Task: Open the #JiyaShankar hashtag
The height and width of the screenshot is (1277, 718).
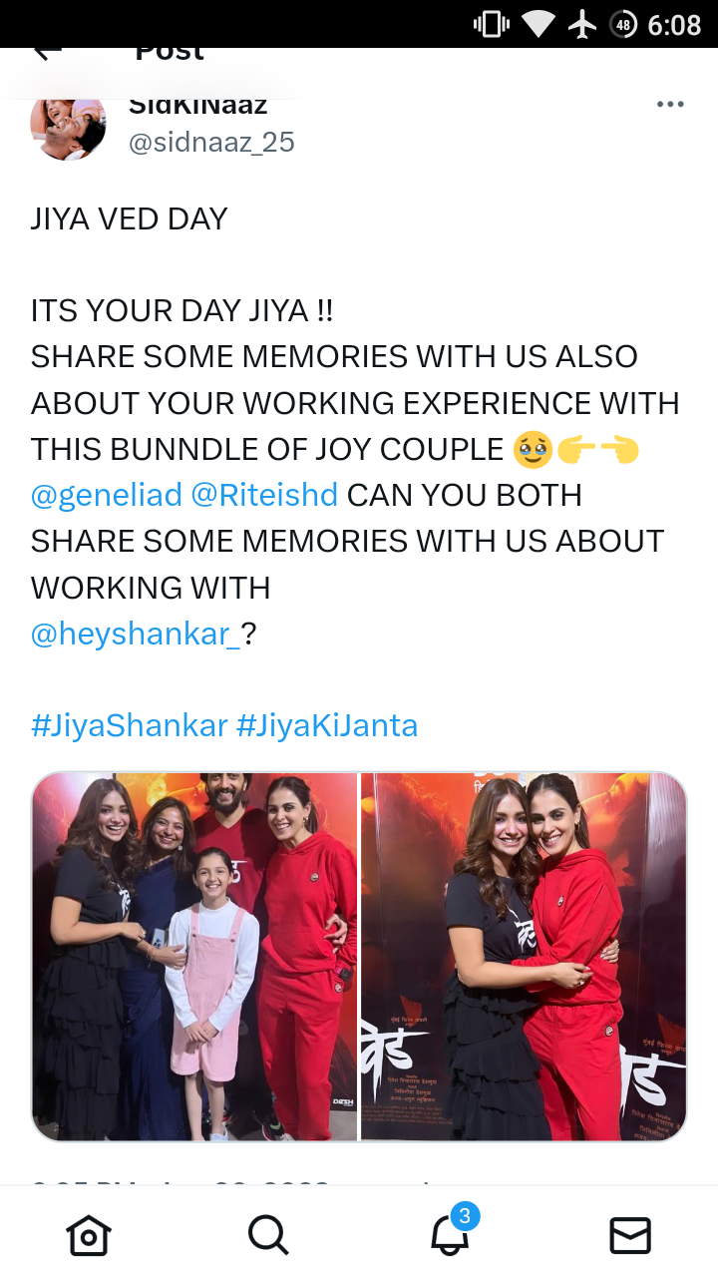Action: click(130, 725)
